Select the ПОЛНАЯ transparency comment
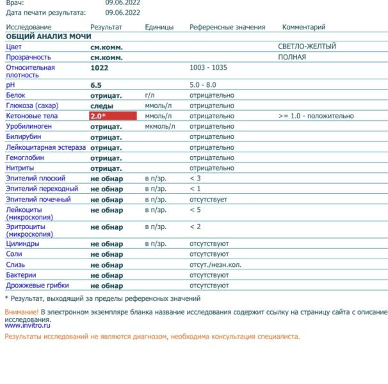388x384 pixels. 292,57
